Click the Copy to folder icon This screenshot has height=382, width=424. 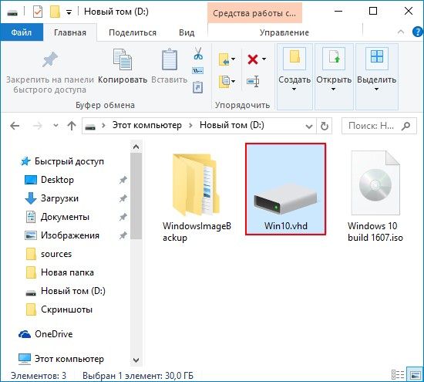click(224, 82)
